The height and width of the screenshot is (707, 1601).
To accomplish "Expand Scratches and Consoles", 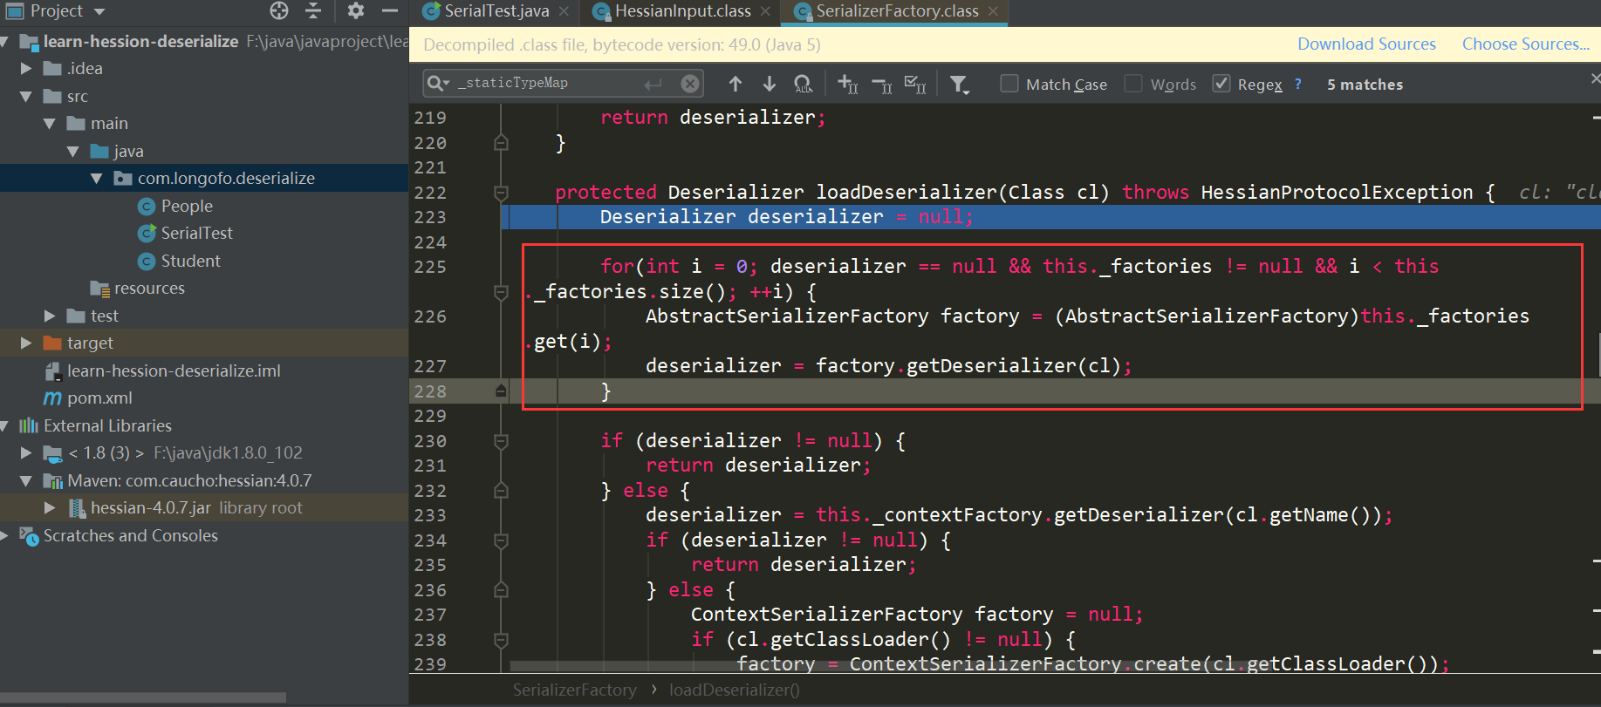I will pos(5,535).
